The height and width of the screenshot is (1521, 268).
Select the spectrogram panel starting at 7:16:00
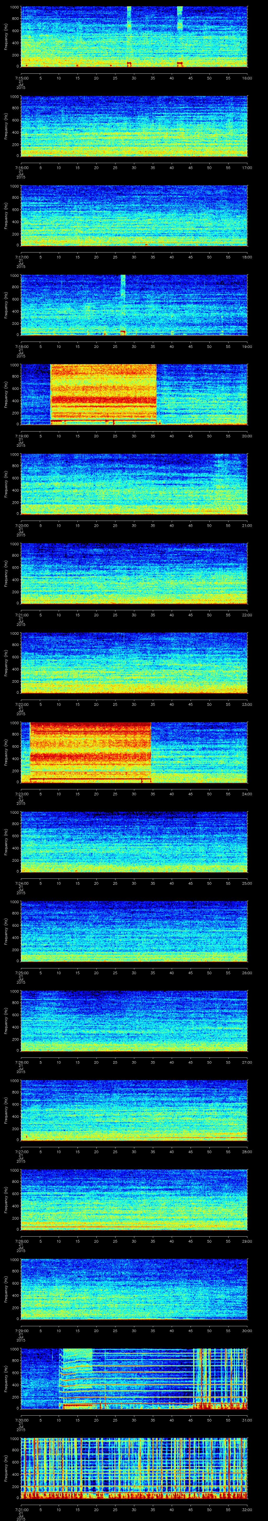pyautogui.click(x=134, y=126)
